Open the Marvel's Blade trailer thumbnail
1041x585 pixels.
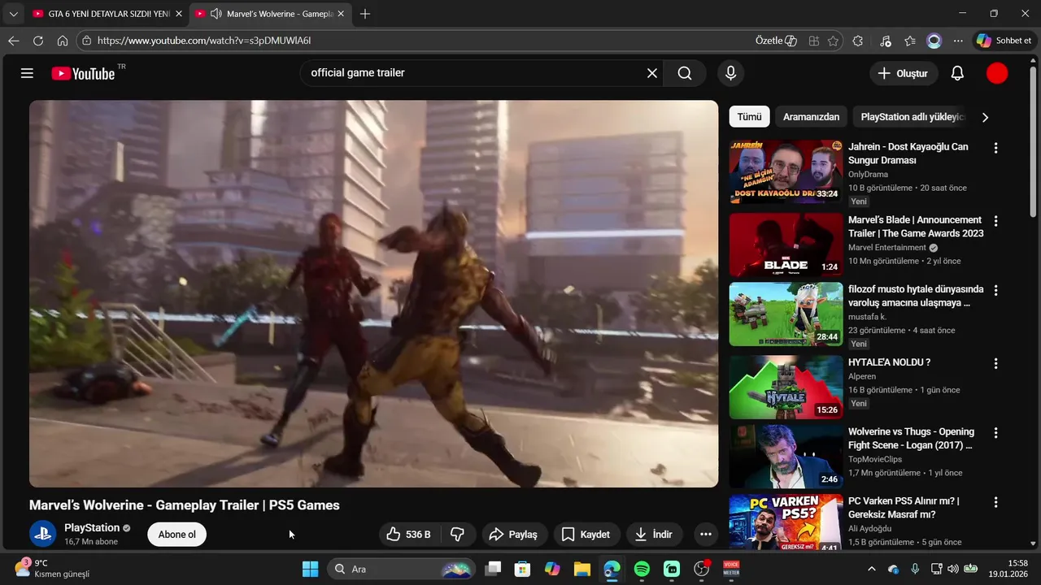pos(786,245)
